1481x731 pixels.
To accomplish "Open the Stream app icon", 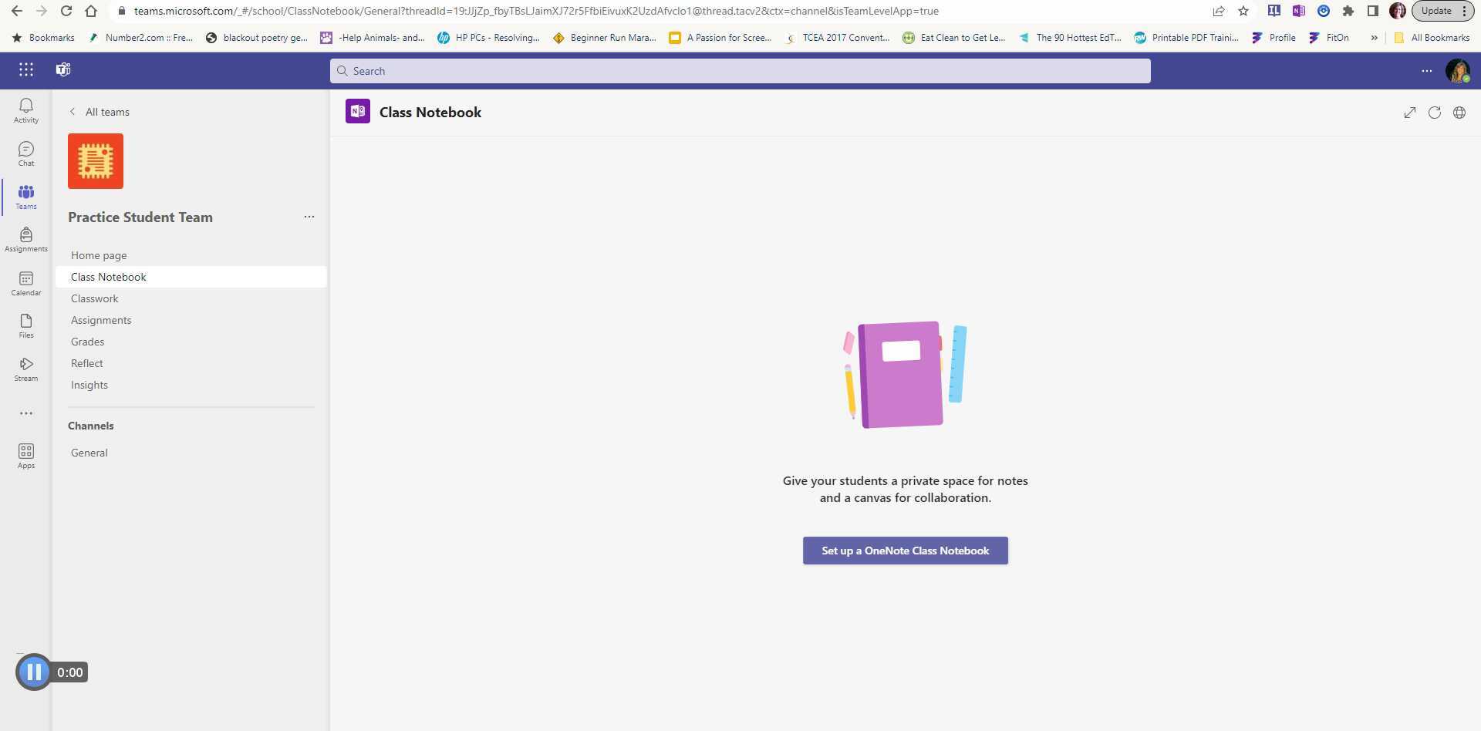I will 26,369.
